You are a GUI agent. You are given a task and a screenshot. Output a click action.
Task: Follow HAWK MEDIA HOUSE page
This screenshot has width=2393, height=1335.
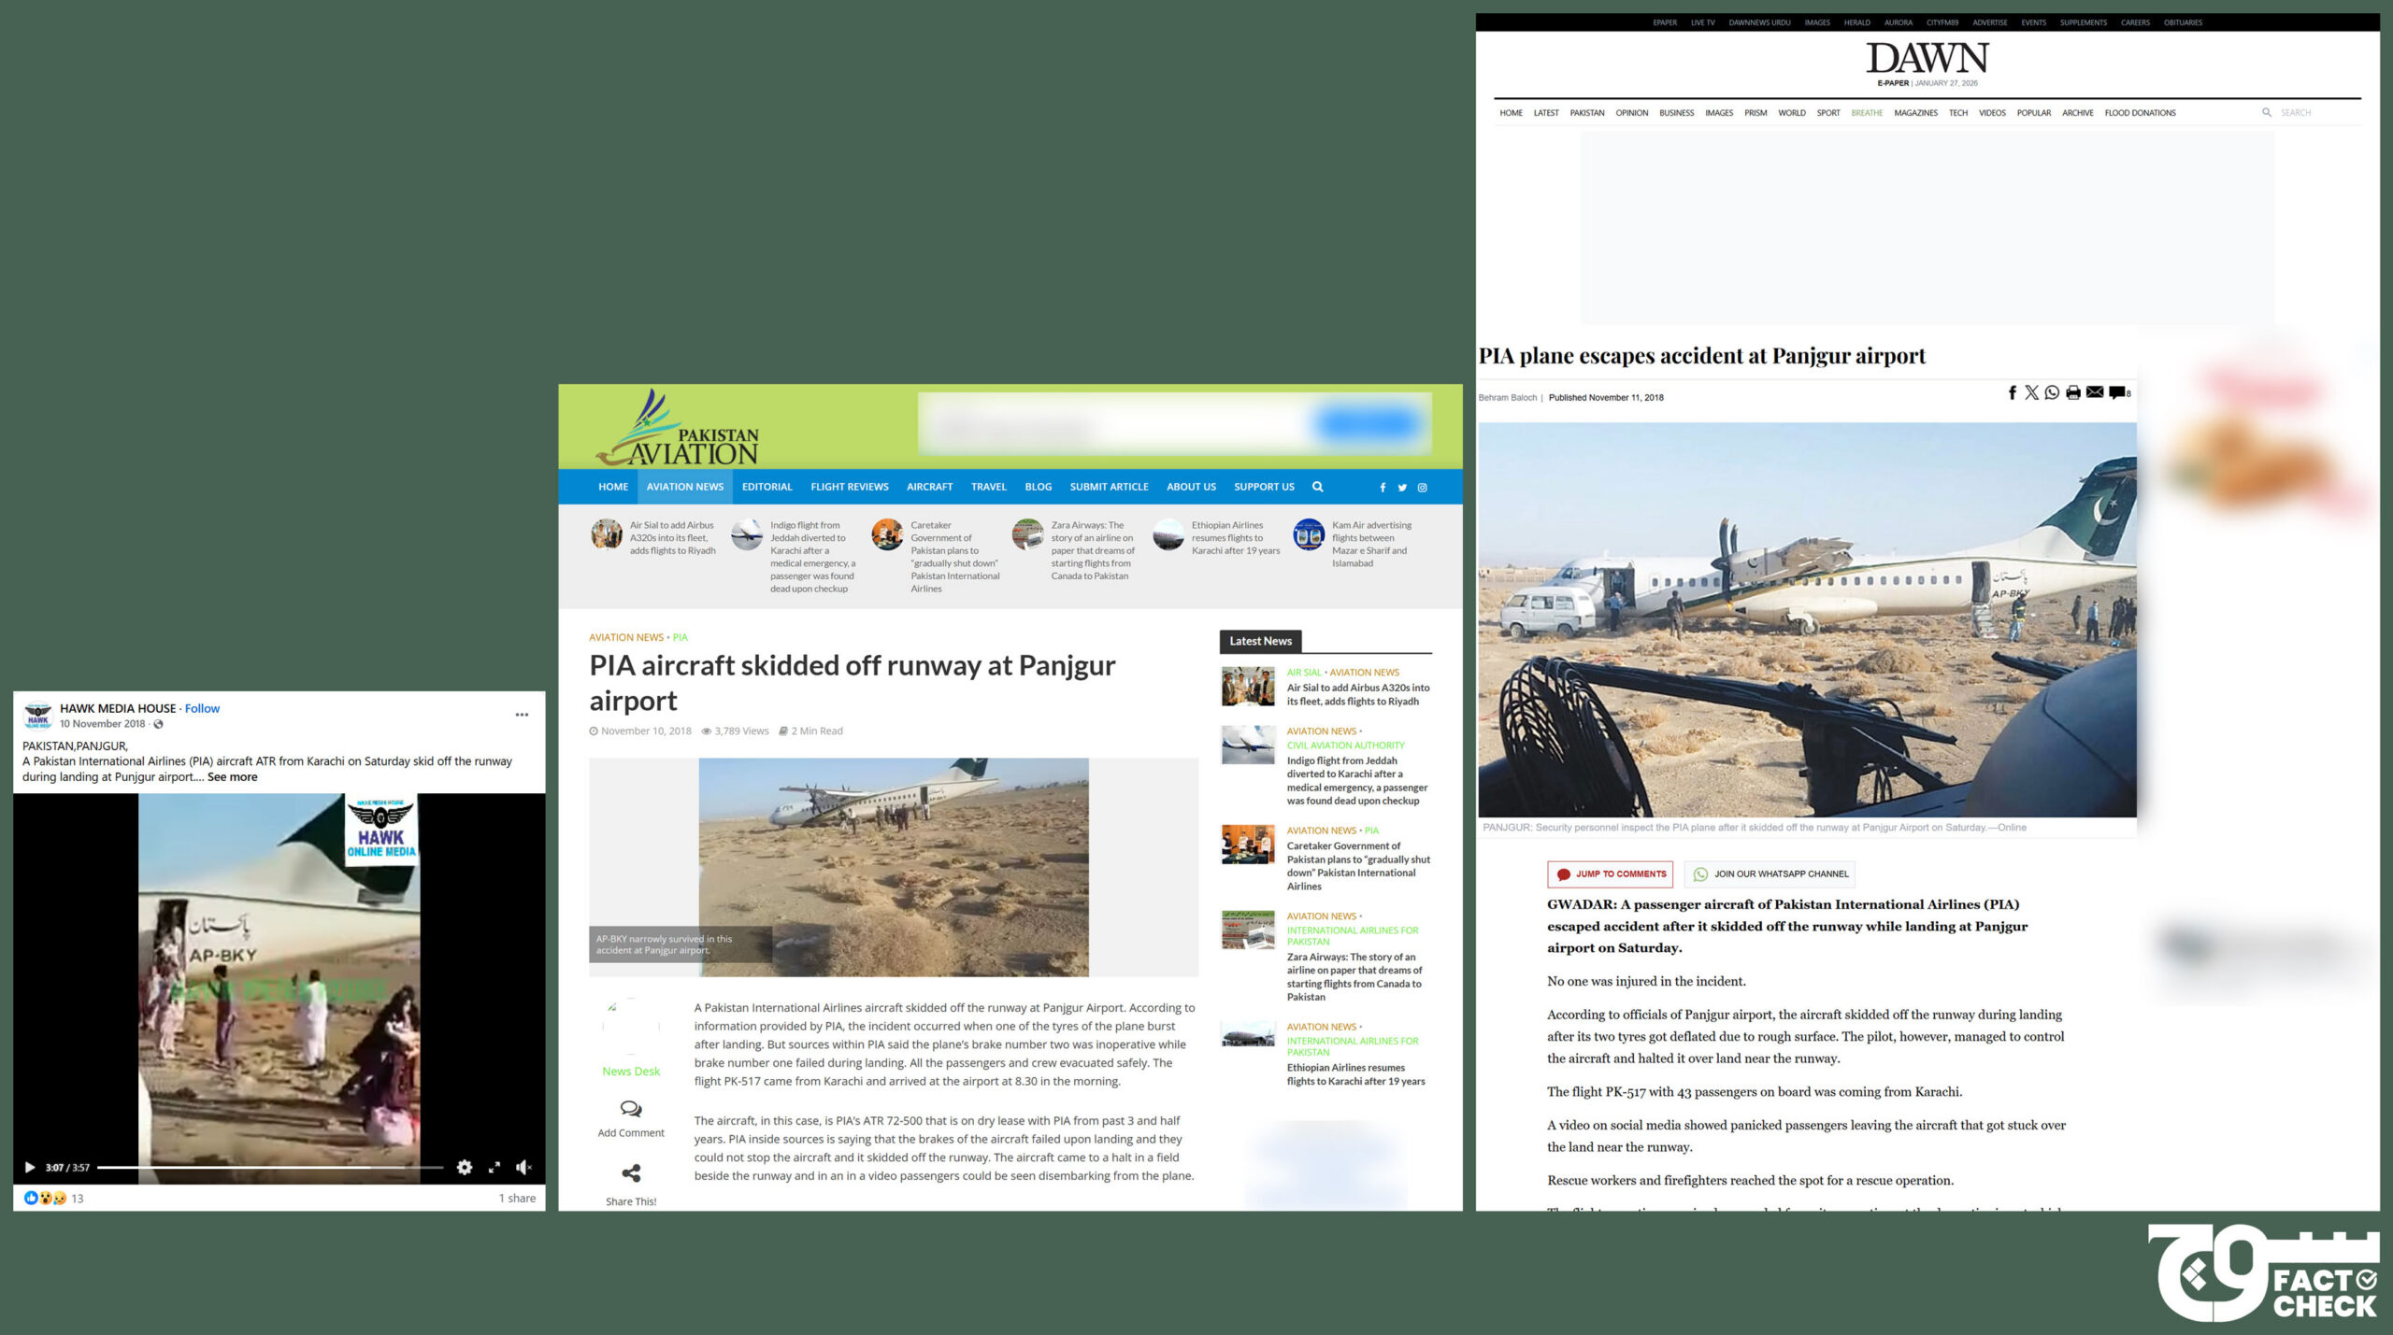(202, 708)
